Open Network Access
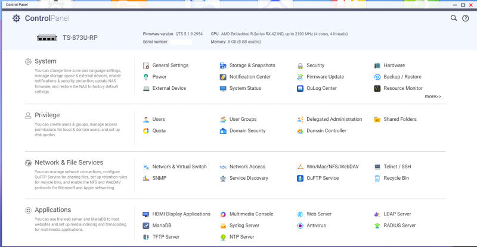Viewport: 477px width, 247px height. click(243, 167)
